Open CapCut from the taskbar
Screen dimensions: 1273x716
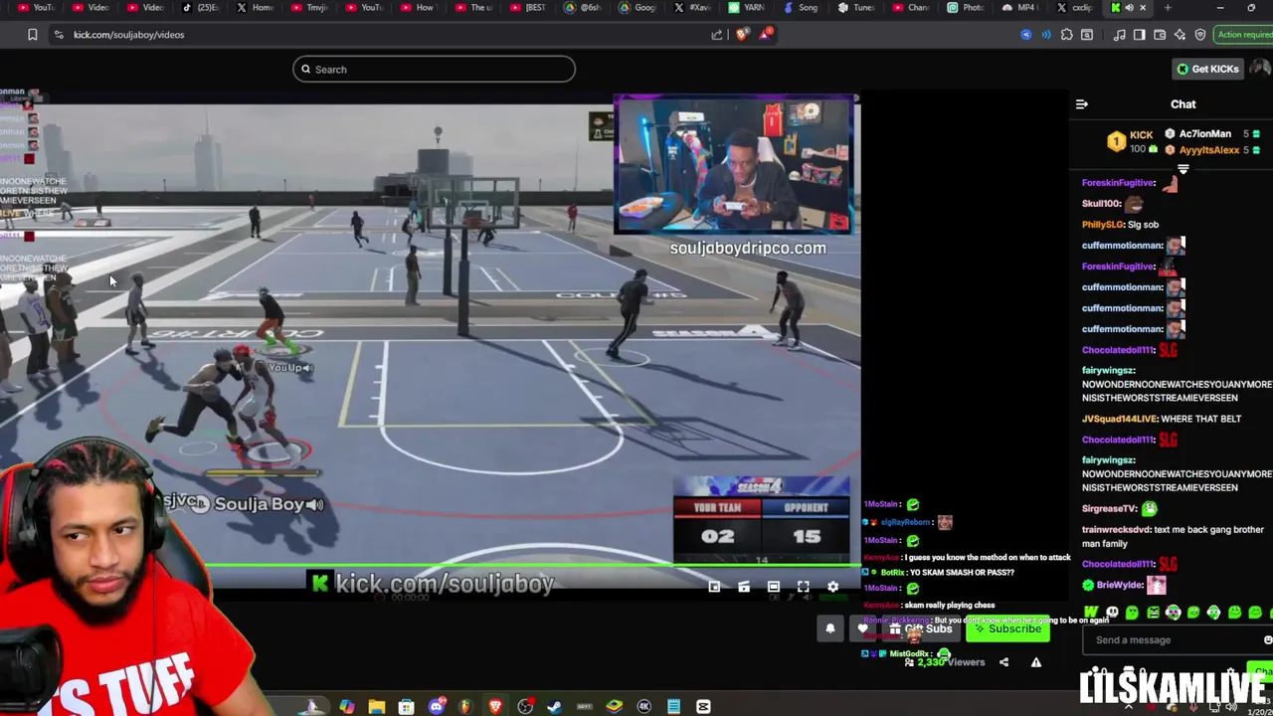pyautogui.click(x=703, y=707)
